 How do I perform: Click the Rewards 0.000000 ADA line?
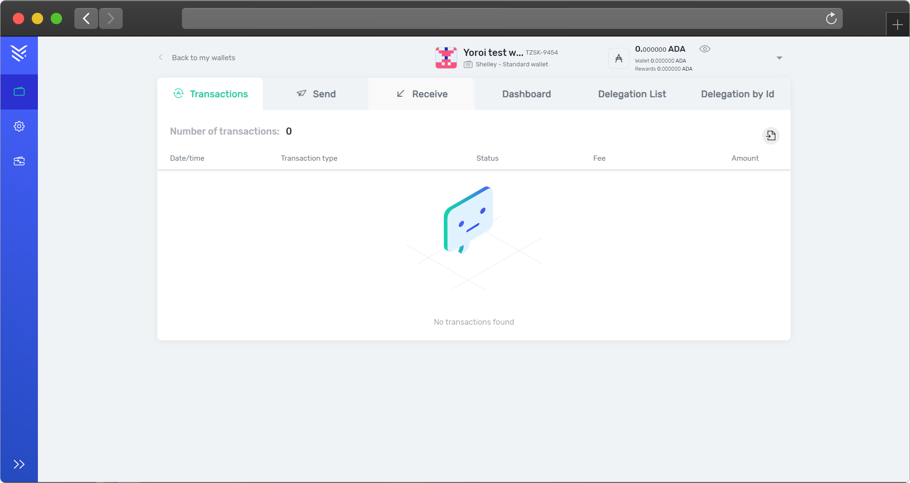pyautogui.click(x=664, y=69)
